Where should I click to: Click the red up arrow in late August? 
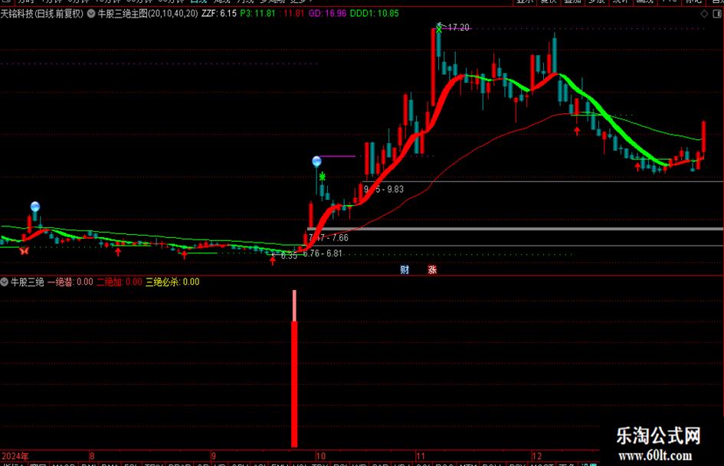point(184,254)
